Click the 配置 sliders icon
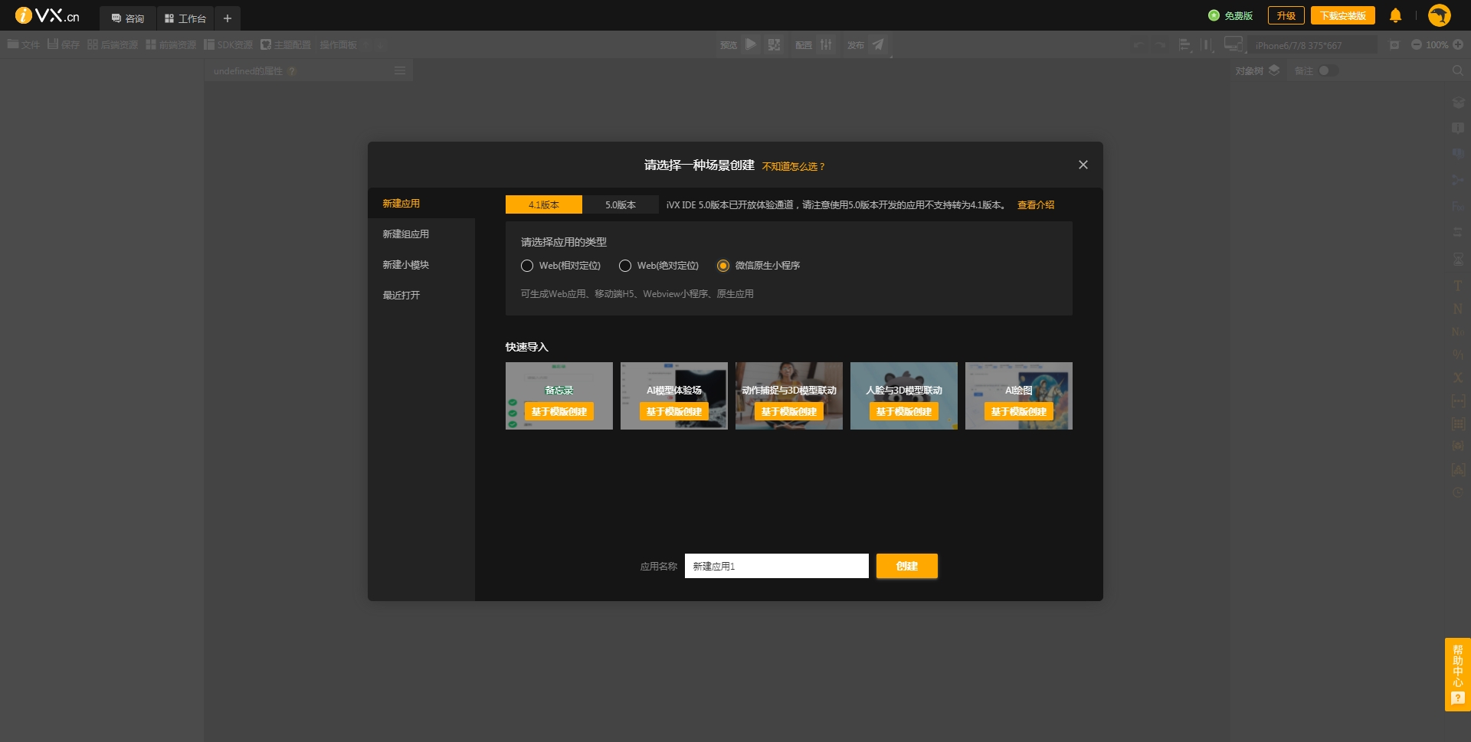1471x742 pixels. pos(826,44)
